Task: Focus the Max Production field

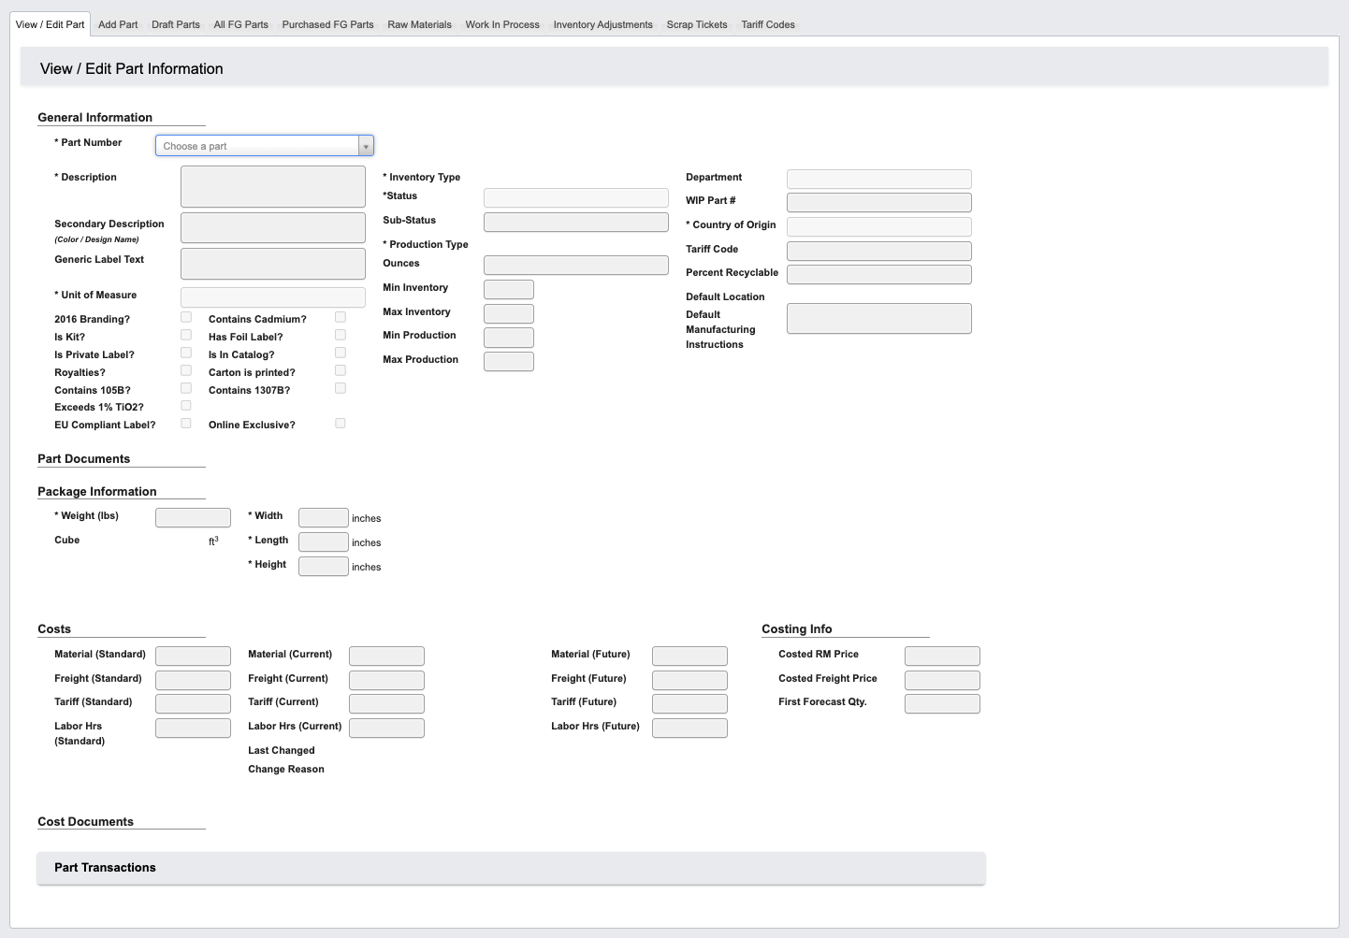Action: [x=509, y=361]
